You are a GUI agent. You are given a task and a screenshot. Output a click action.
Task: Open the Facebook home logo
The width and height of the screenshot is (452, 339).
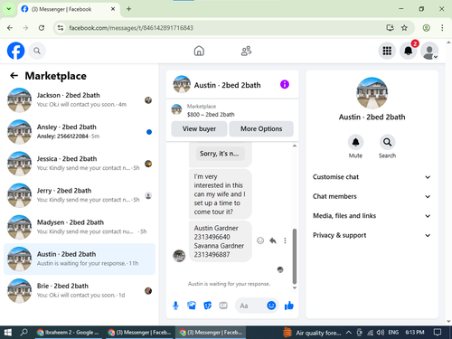tap(15, 51)
